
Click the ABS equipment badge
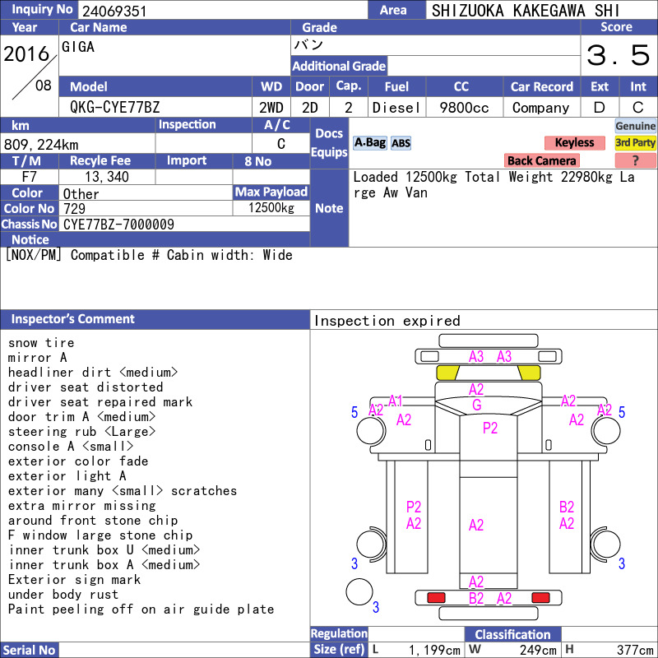(401, 143)
